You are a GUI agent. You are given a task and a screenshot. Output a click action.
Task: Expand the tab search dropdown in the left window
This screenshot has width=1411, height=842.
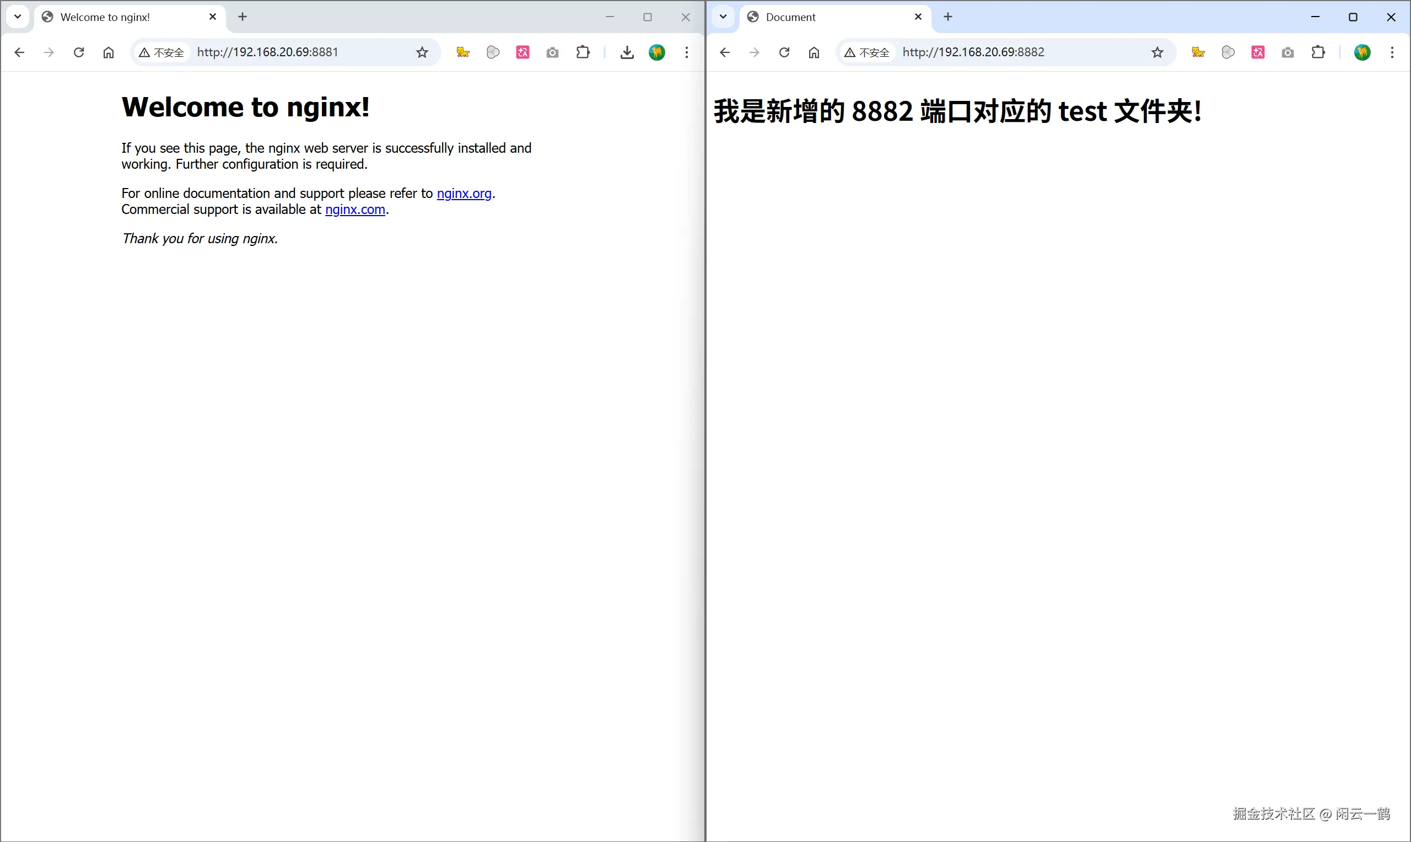click(x=18, y=17)
